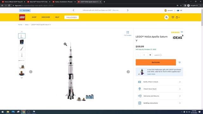Click the Play Zone button
203x114 pixels.
click(25, 10)
